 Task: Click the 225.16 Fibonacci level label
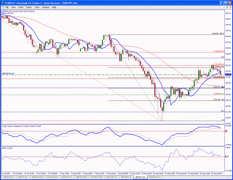[219, 99]
